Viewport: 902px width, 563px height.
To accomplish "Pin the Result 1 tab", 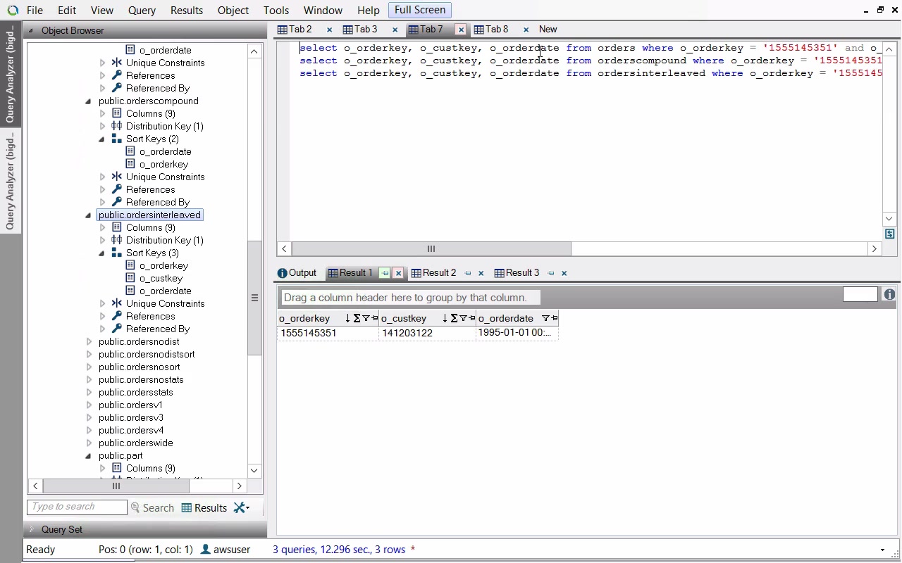I will 385,273.
